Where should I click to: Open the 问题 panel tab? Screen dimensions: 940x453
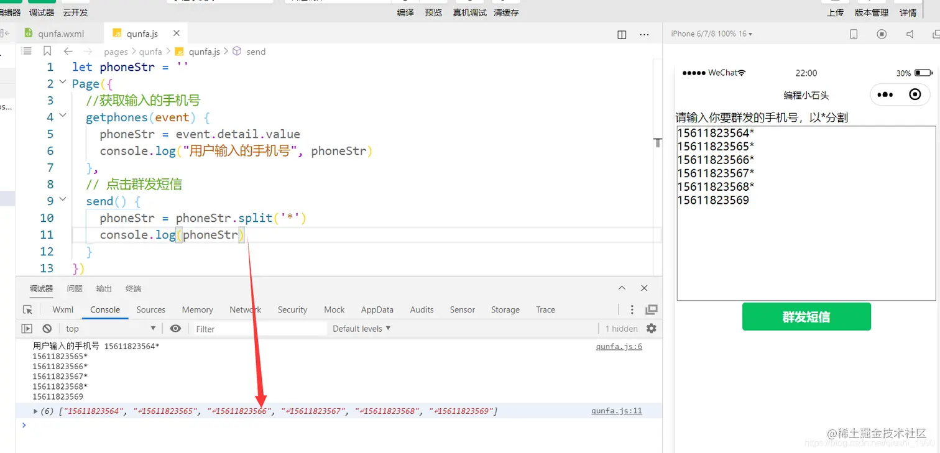click(75, 288)
